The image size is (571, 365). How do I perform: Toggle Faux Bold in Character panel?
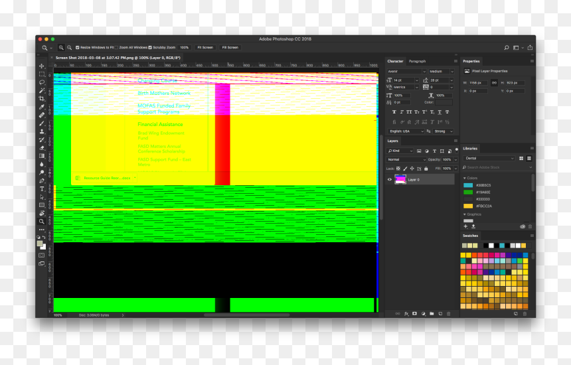(394, 112)
